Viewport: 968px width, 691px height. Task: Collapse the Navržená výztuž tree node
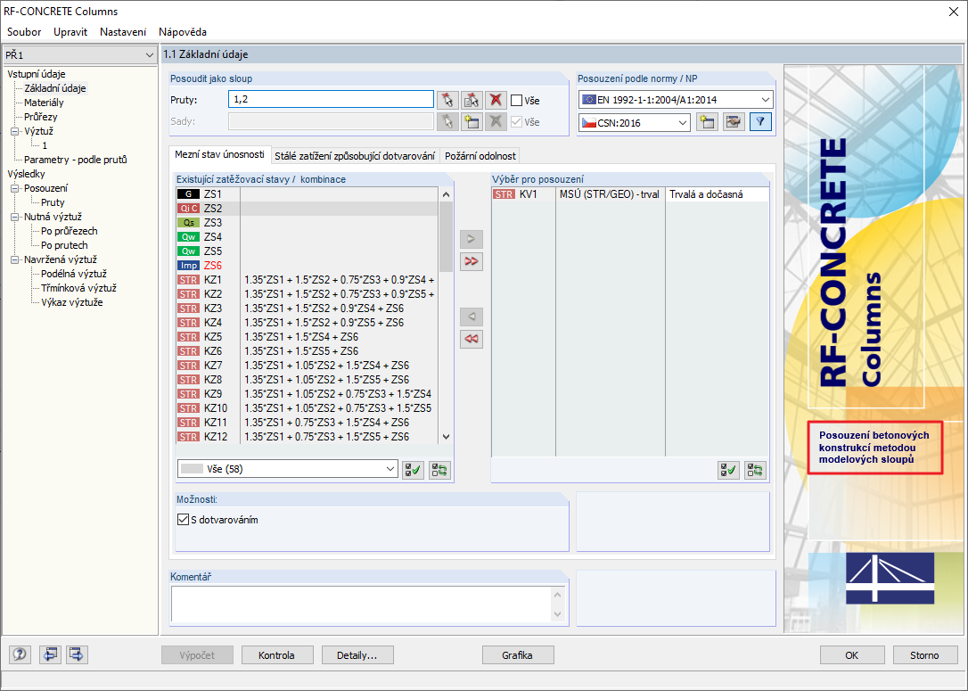[x=15, y=260]
